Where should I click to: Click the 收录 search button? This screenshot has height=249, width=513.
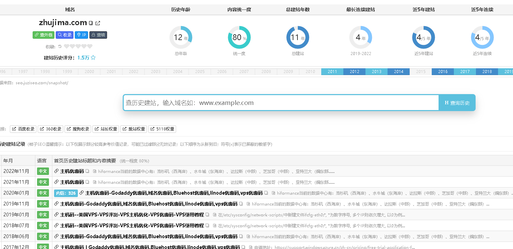coord(65,35)
